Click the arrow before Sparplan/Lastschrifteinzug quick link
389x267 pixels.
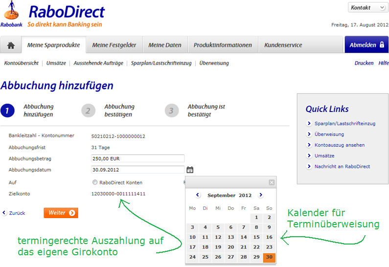tap(309, 123)
